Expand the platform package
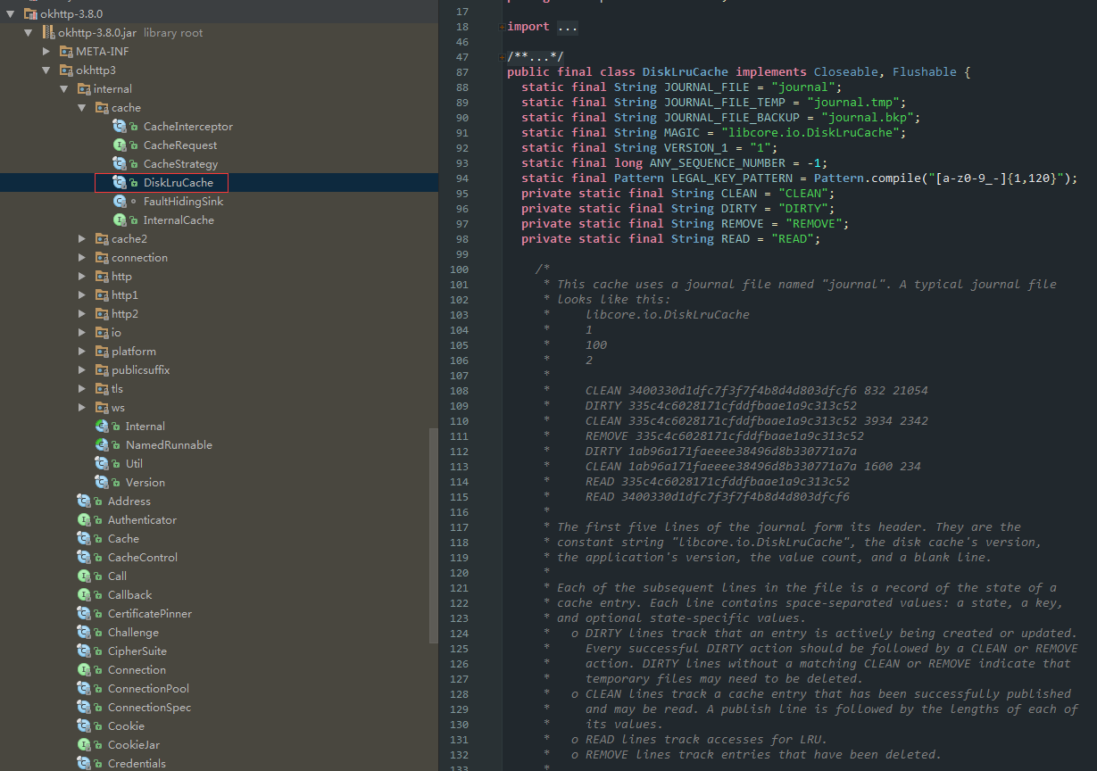The width and height of the screenshot is (1097, 771). click(82, 352)
